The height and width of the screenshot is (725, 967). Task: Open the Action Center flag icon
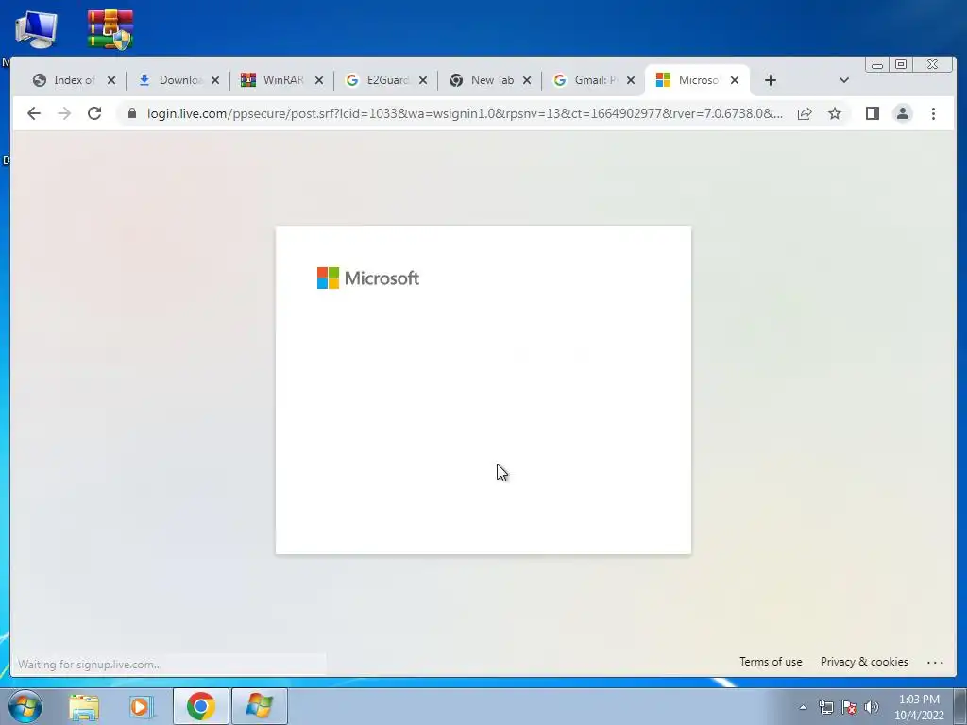pyautogui.click(x=849, y=707)
